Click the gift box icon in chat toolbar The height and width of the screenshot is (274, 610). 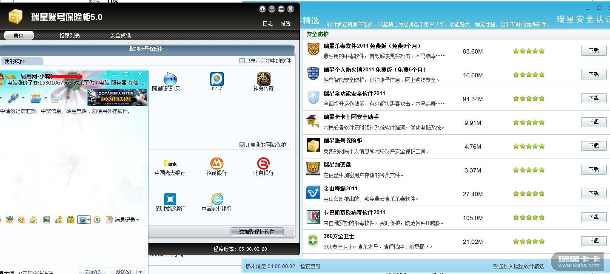71,220
